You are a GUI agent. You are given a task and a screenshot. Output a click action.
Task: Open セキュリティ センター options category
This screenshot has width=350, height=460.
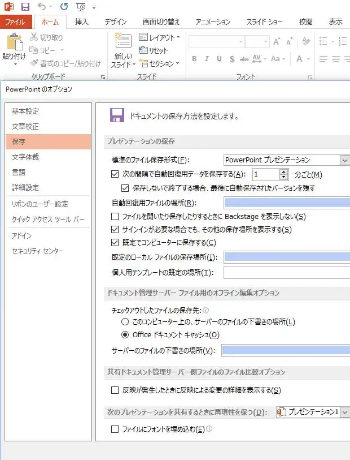coord(38,251)
